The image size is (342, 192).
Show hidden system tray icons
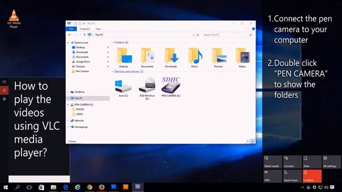pyautogui.click(x=302, y=187)
